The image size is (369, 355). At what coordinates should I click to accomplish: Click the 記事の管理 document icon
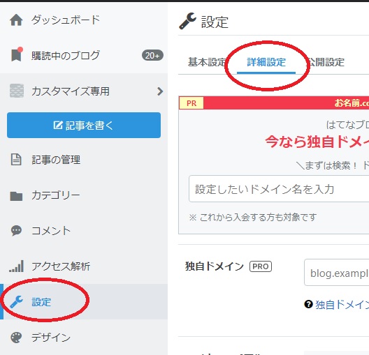[x=16, y=160]
